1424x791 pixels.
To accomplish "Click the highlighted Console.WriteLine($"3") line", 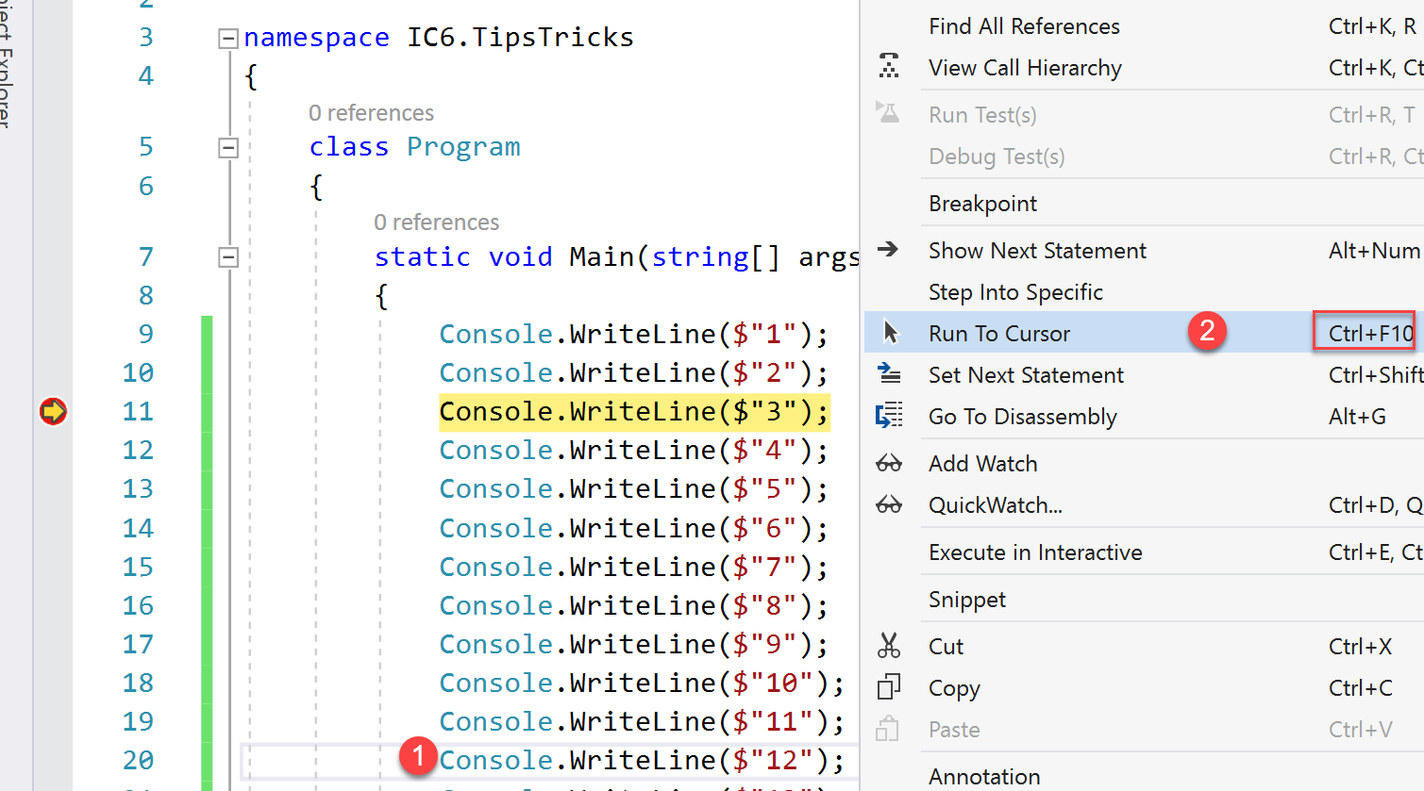I will [x=633, y=412].
